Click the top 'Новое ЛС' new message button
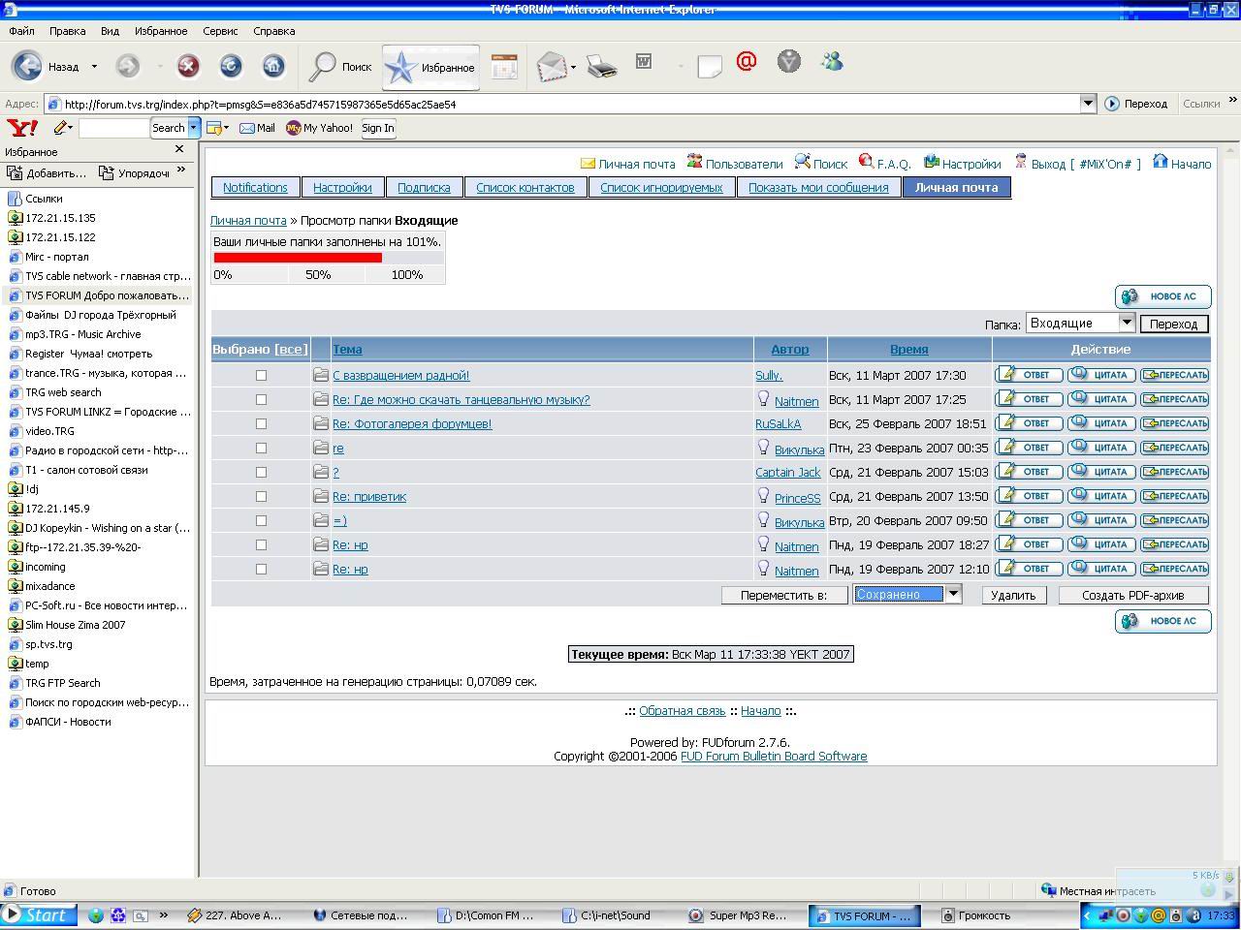 [x=1162, y=296]
